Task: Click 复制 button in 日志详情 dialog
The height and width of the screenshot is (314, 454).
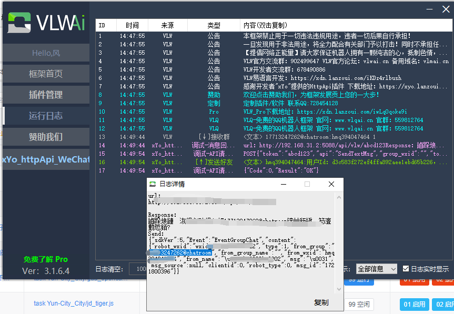Action: click(x=321, y=303)
